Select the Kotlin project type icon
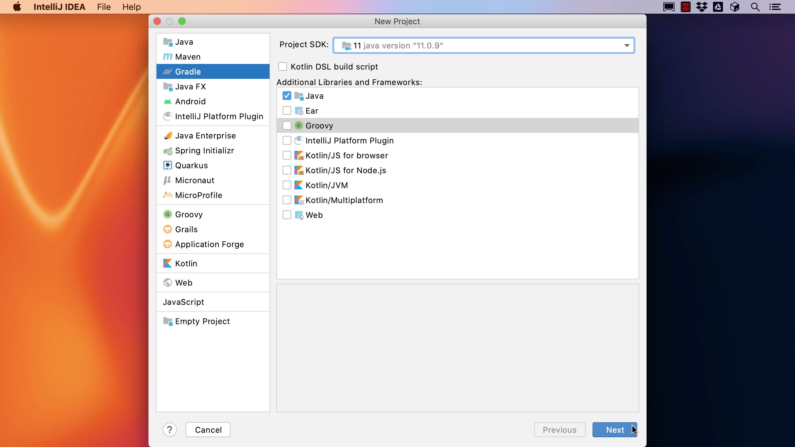This screenshot has width=795, height=447. pyautogui.click(x=167, y=264)
